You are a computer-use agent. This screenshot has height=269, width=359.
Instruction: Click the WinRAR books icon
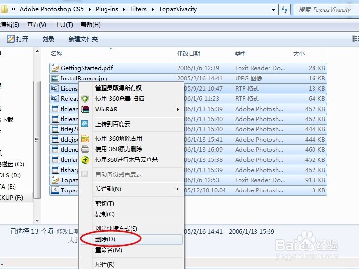pyautogui.click(x=85, y=110)
